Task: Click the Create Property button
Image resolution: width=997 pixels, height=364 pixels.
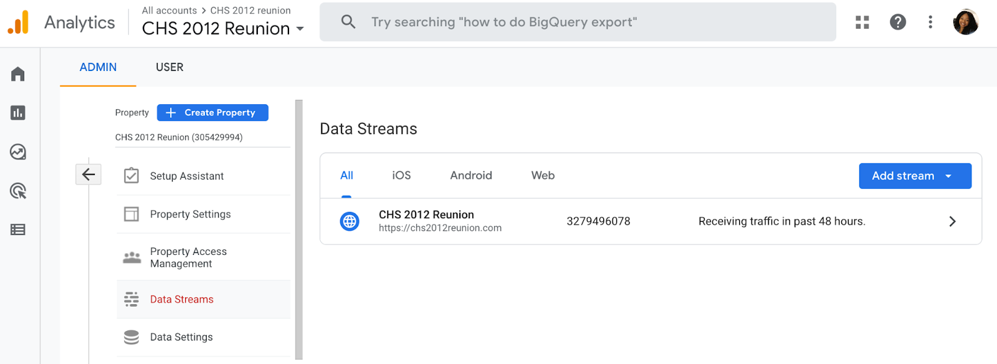Action: tap(212, 113)
